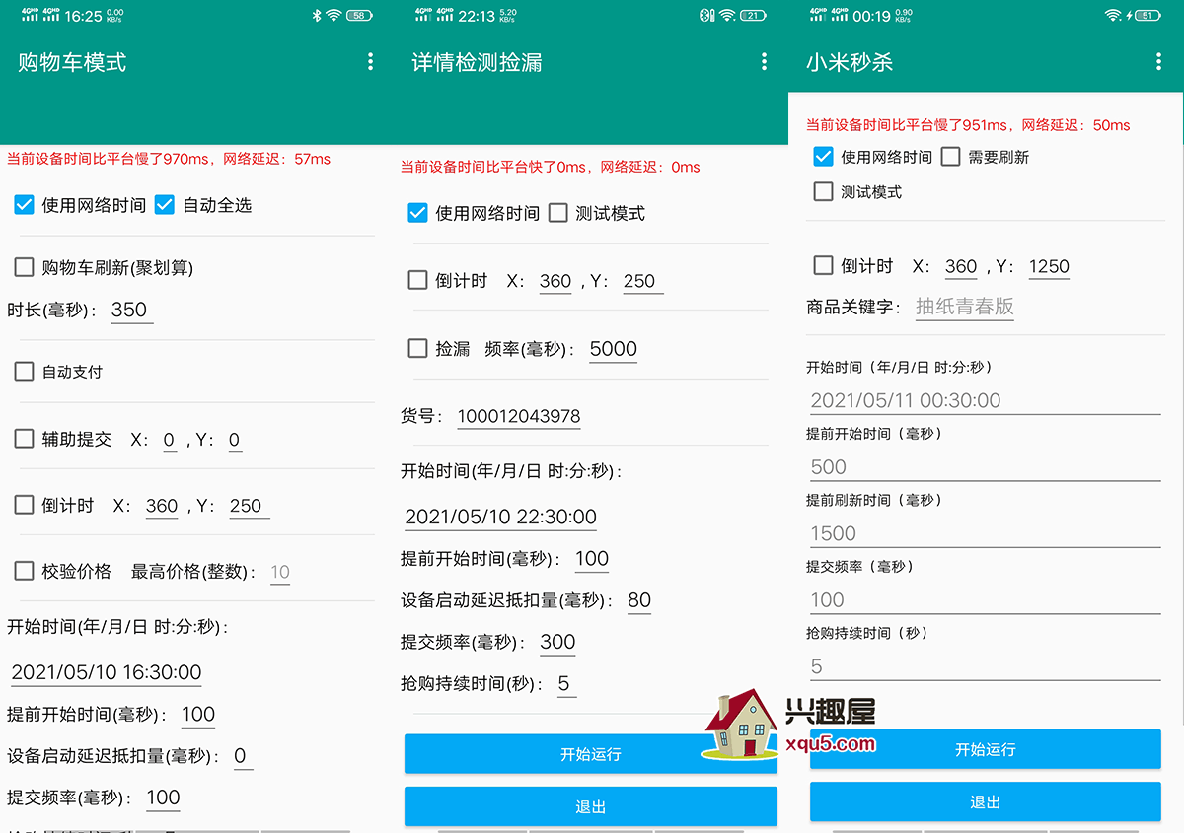
Task: Open overflow menu in 小米秒杀 screen
Action: click(x=1158, y=62)
